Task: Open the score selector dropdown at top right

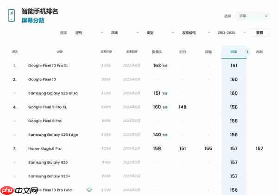Action: point(253,16)
